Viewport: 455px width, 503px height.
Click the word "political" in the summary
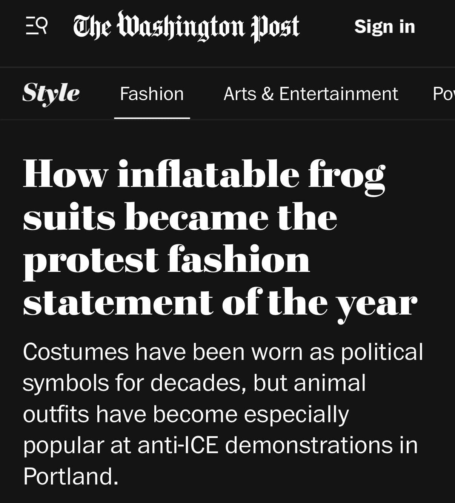pyautogui.click(x=382, y=353)
